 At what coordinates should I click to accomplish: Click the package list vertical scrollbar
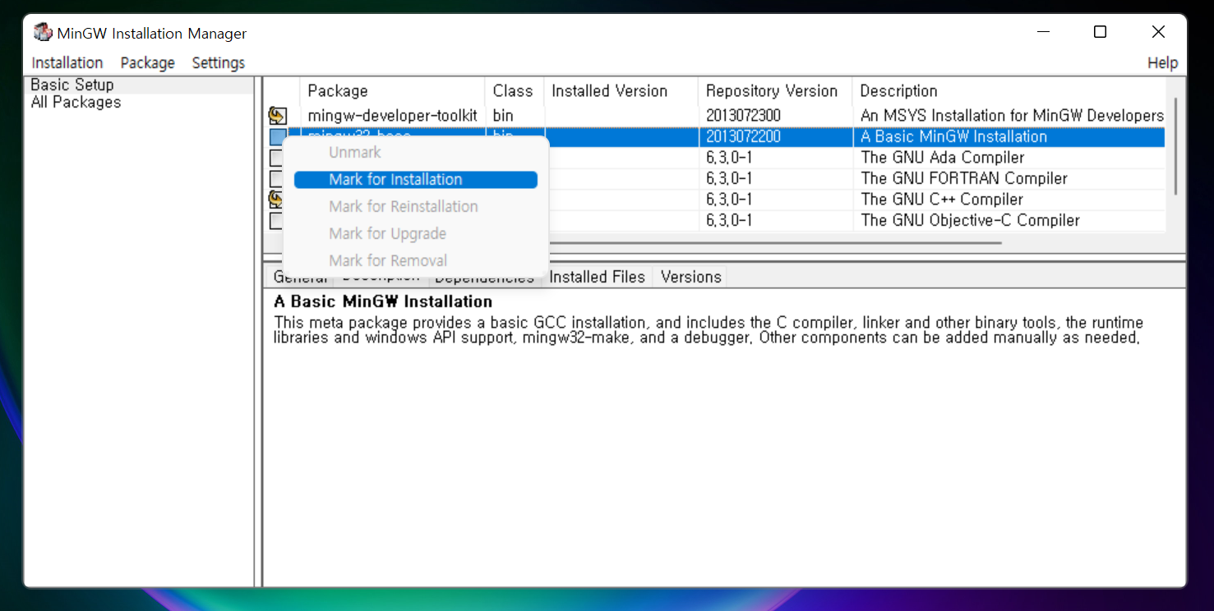(x=1175, y=146)
